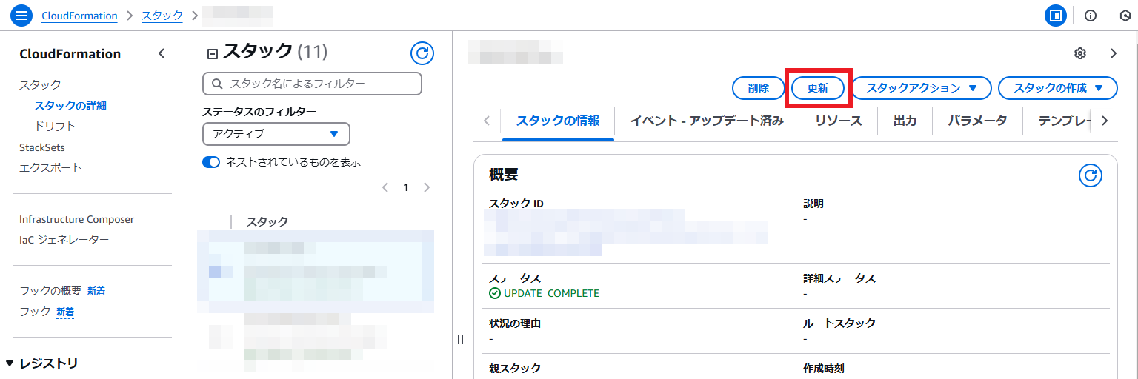Refresh the stack list
The width and height of the screenshot is (1138, 379).
(x=422, y=53)
